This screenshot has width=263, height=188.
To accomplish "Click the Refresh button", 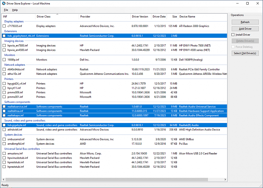I will pos(245,22).
